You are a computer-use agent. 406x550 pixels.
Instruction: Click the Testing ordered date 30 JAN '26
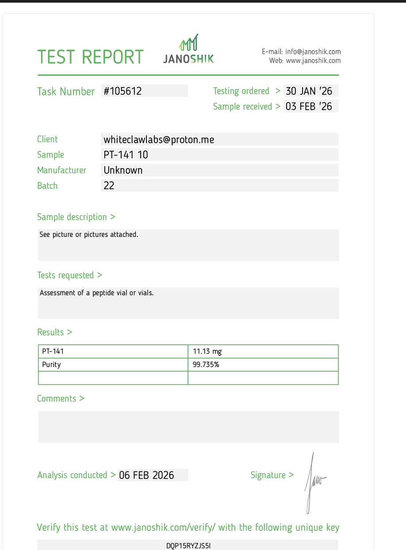pyautogui.click(x=310, y=91)
